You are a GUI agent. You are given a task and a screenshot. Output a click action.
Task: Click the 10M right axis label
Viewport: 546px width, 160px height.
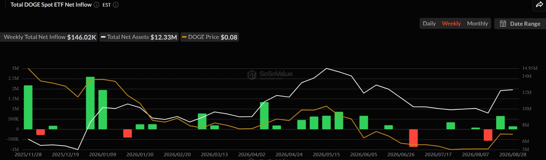click(x=527, y=109)
